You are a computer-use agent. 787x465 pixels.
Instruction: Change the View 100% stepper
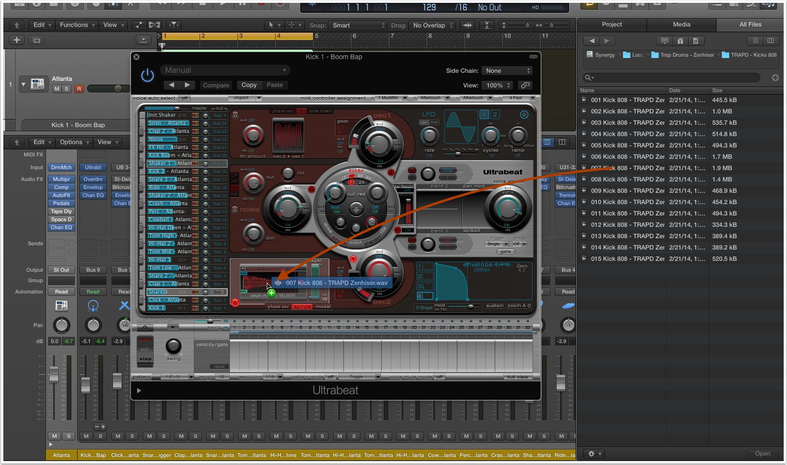click(497, 85)
